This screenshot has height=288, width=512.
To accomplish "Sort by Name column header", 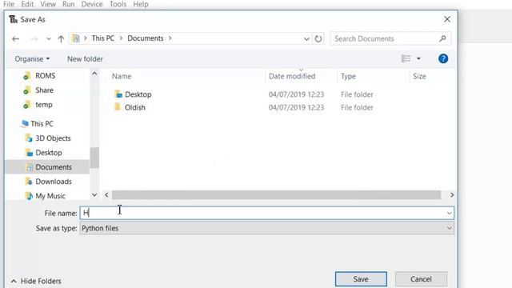I will 122,76.
